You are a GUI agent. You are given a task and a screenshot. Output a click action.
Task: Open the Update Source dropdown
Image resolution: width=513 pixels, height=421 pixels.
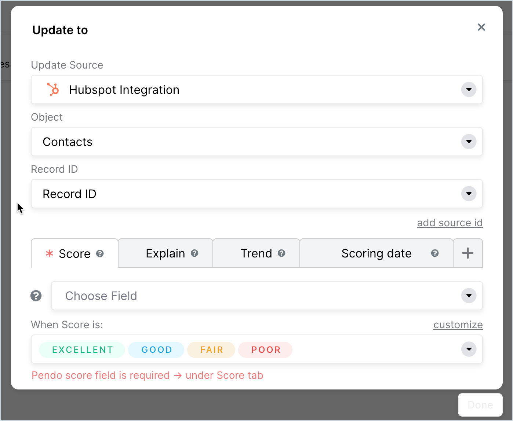coord(469,89)
